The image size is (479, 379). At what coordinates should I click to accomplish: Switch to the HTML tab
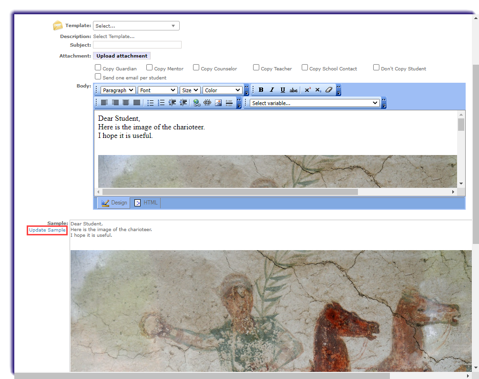pyautogui.click(x=145, y=202)
